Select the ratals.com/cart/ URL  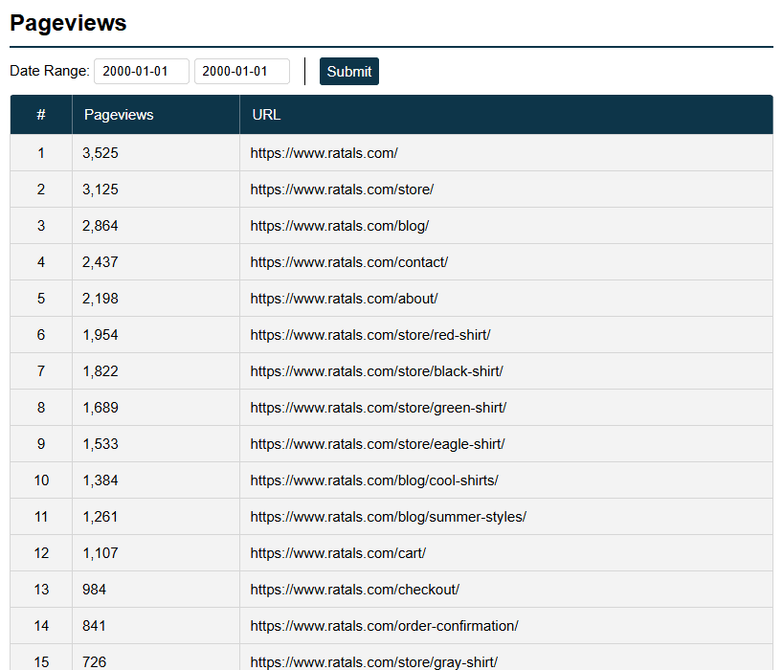(x=338, y=553)
